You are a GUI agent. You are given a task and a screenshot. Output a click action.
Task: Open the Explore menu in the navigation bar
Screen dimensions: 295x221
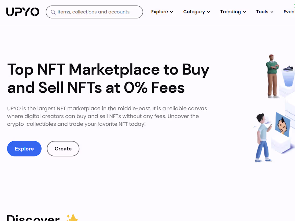(162, 12)
